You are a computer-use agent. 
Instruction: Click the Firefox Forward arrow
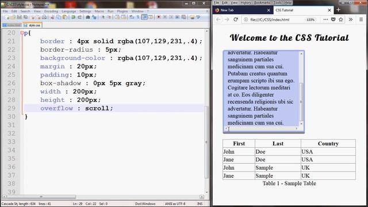(x=227, y=20)
